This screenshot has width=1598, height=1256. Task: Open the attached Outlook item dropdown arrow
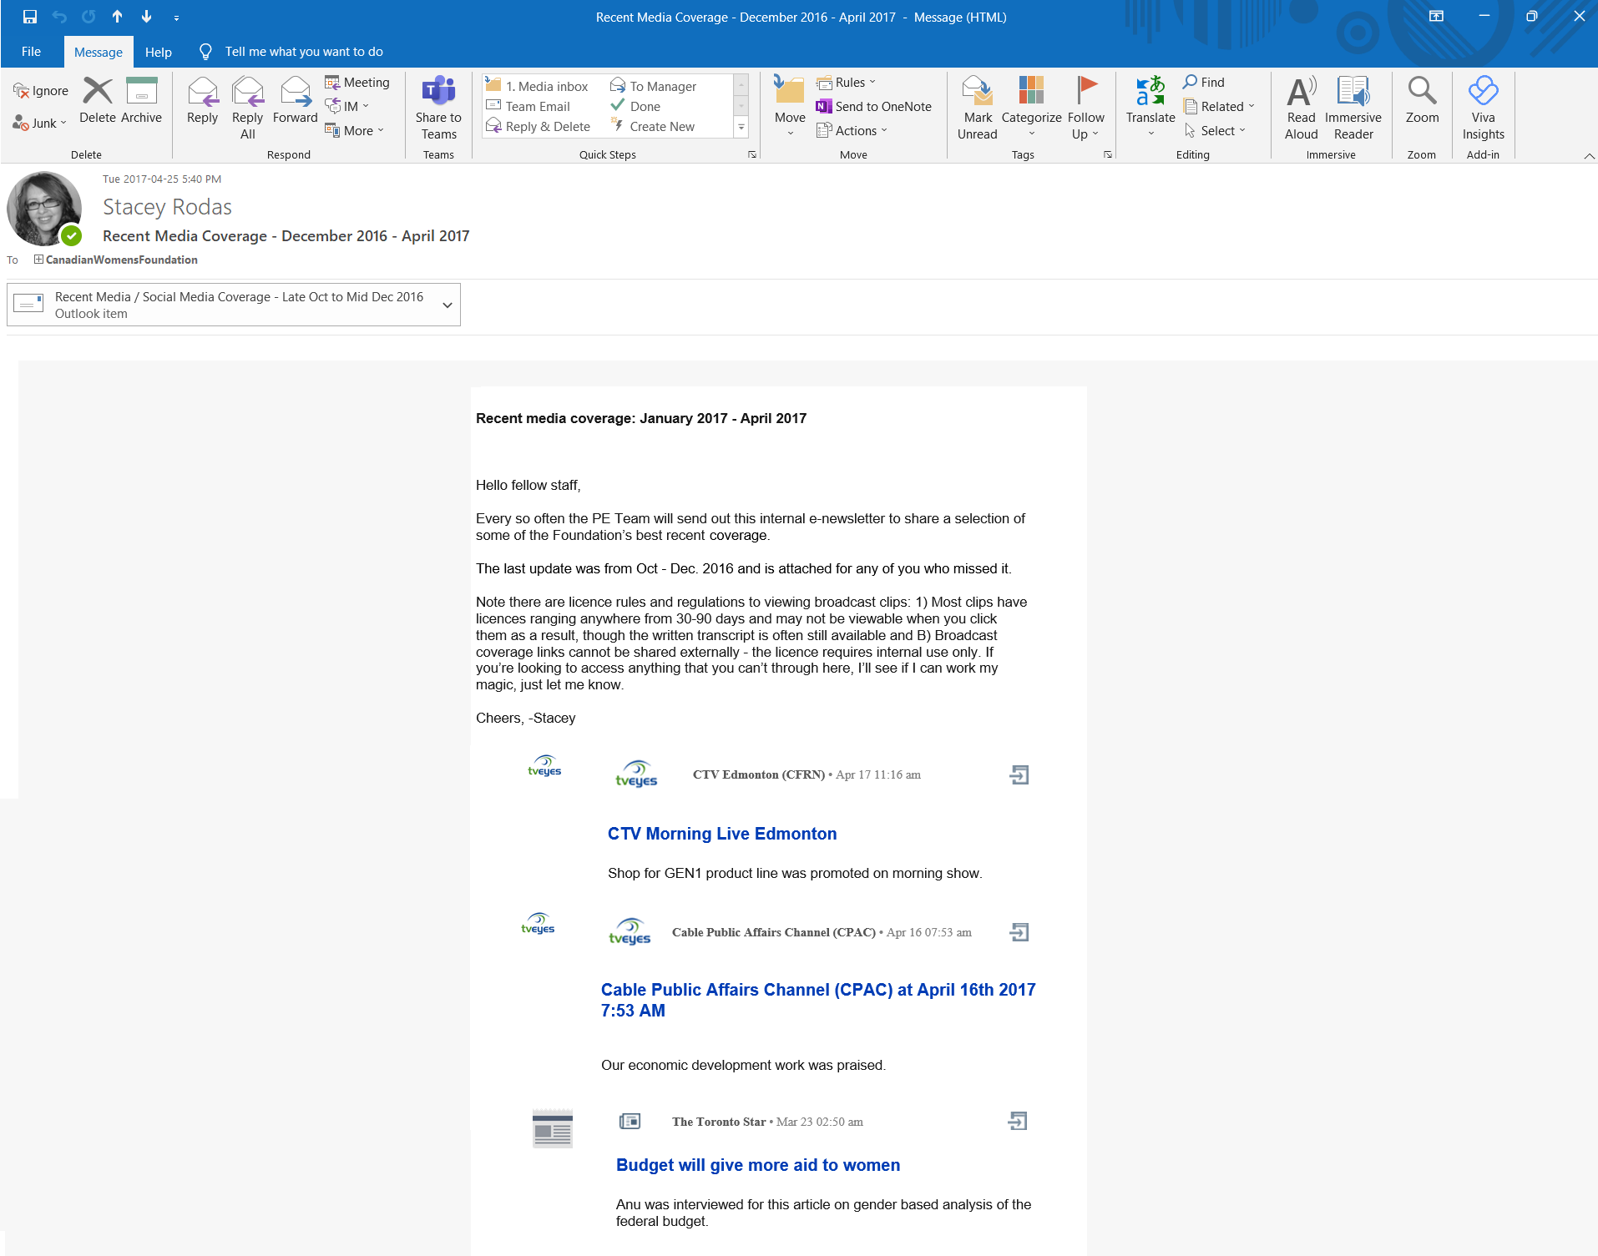point(448,305)
